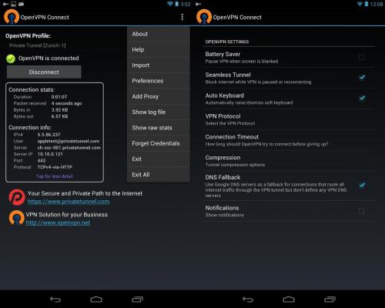Screen dimensions: 385x308
Task: Tap the Recent apps button on left screen
Action: pyautogui.click(x=137, y=300)
